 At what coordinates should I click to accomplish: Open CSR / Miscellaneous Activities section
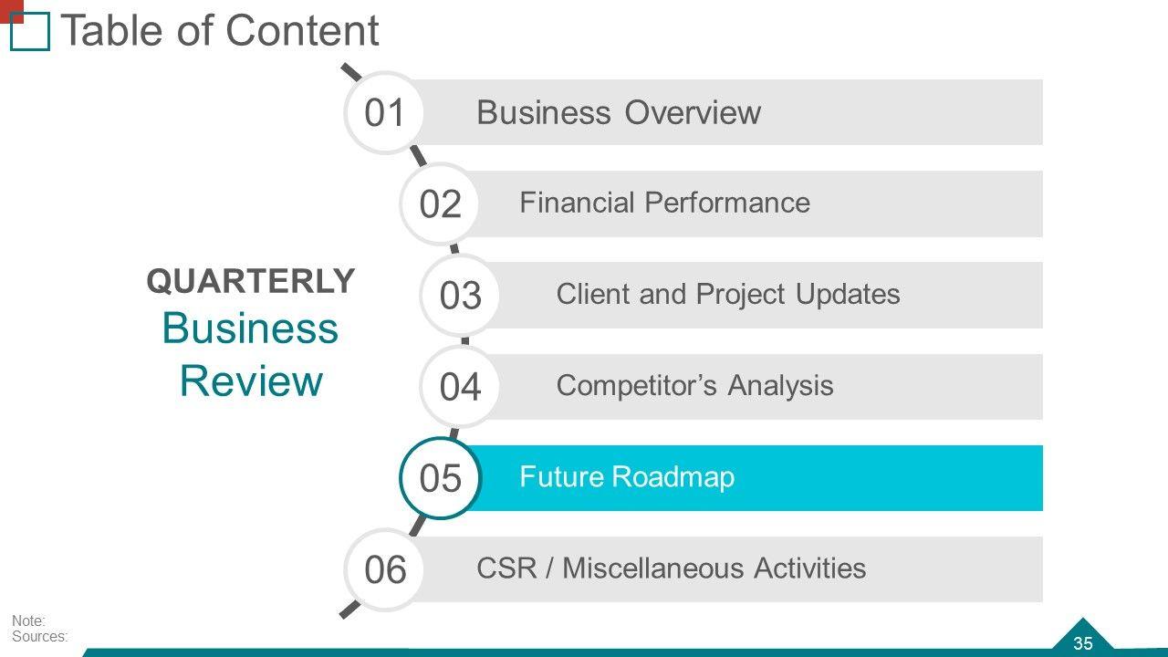(671, 568)
